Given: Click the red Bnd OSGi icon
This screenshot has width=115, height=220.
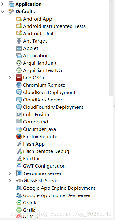Looking at the screenshot, I should point(19,78).
